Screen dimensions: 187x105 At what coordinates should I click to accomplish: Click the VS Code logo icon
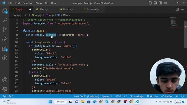(x=3, y=3)
